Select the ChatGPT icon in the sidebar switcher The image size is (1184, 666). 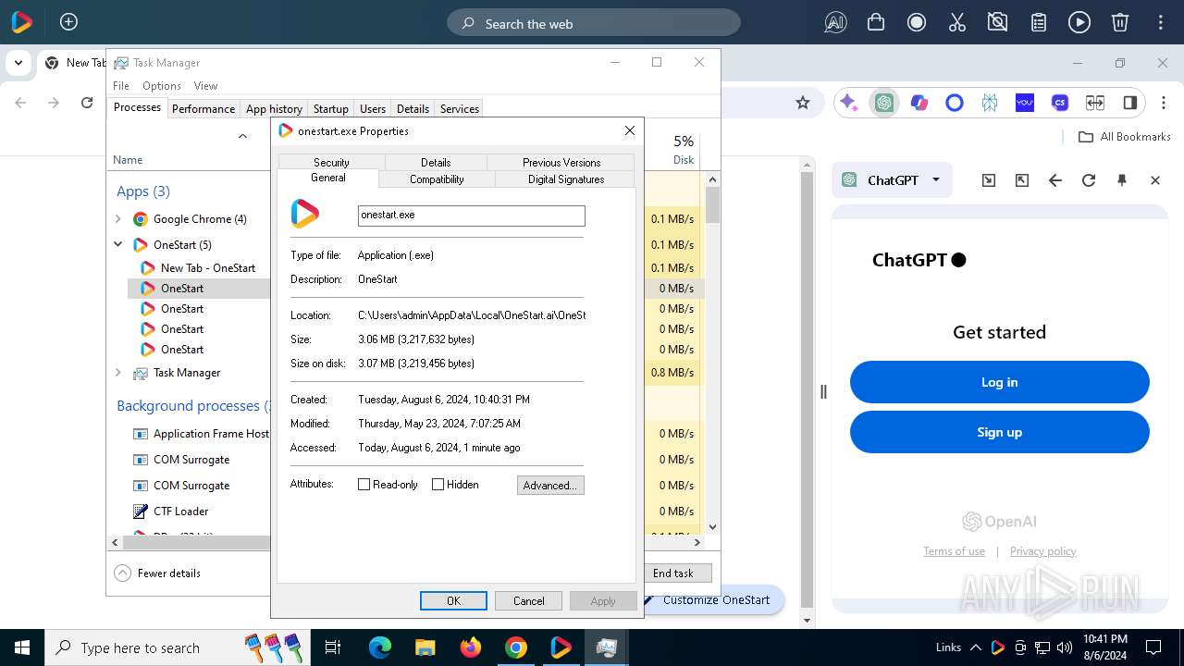click(884, 103)
